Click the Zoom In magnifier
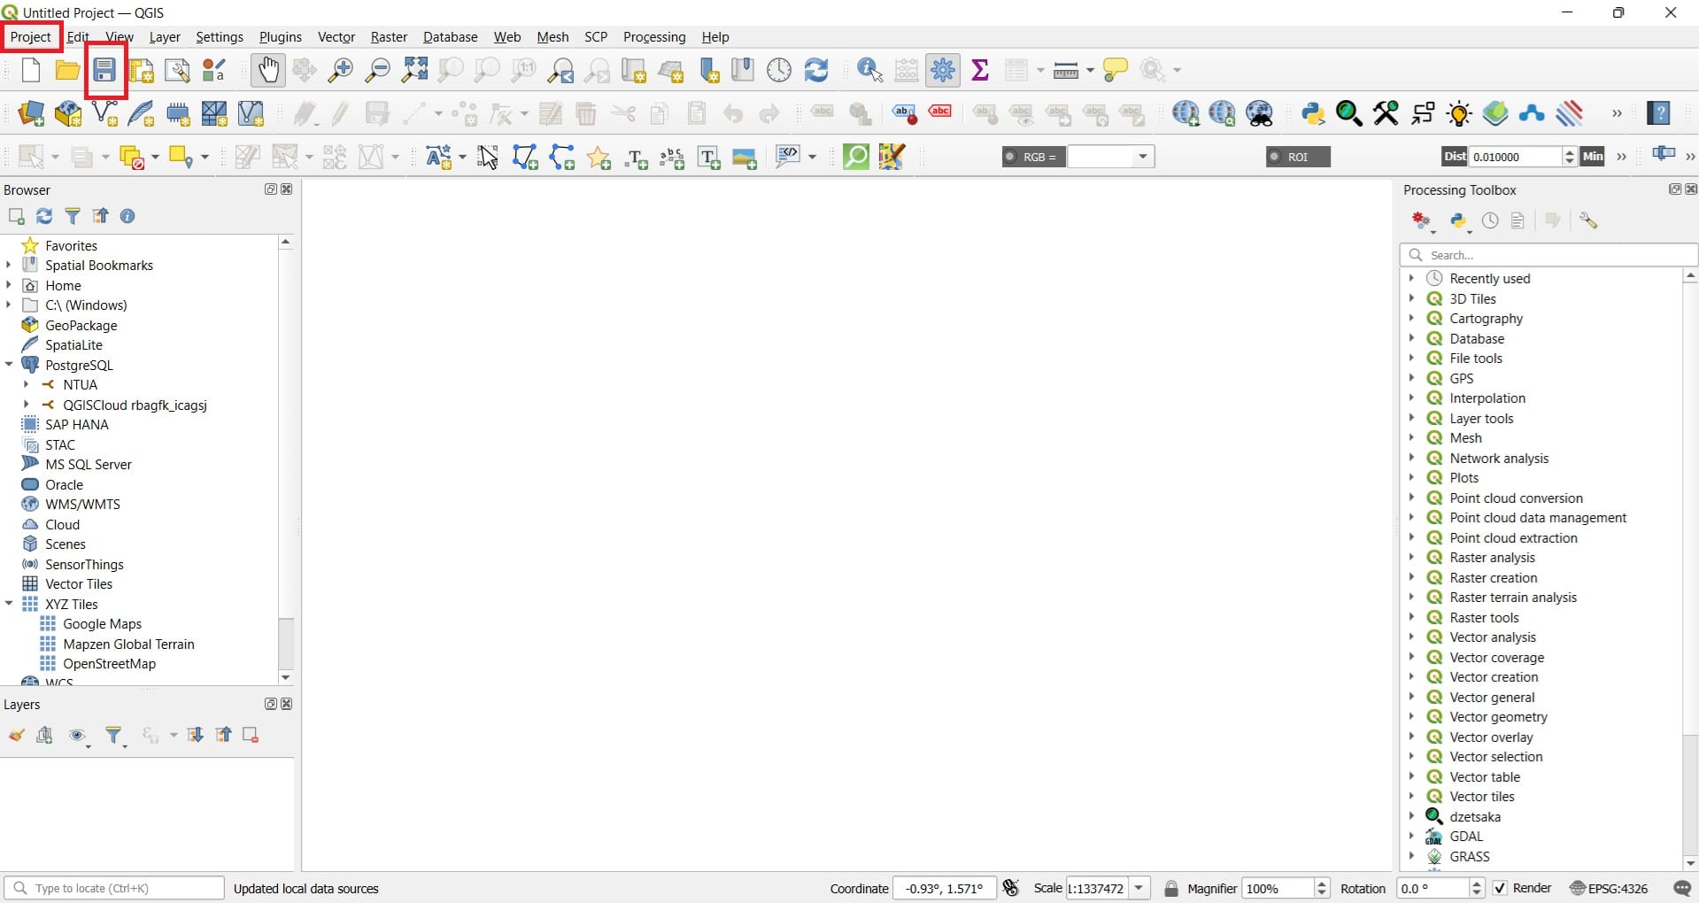The height and width of the screenshot is (903, 1699). pyautogui.click(x=340, y=70)
